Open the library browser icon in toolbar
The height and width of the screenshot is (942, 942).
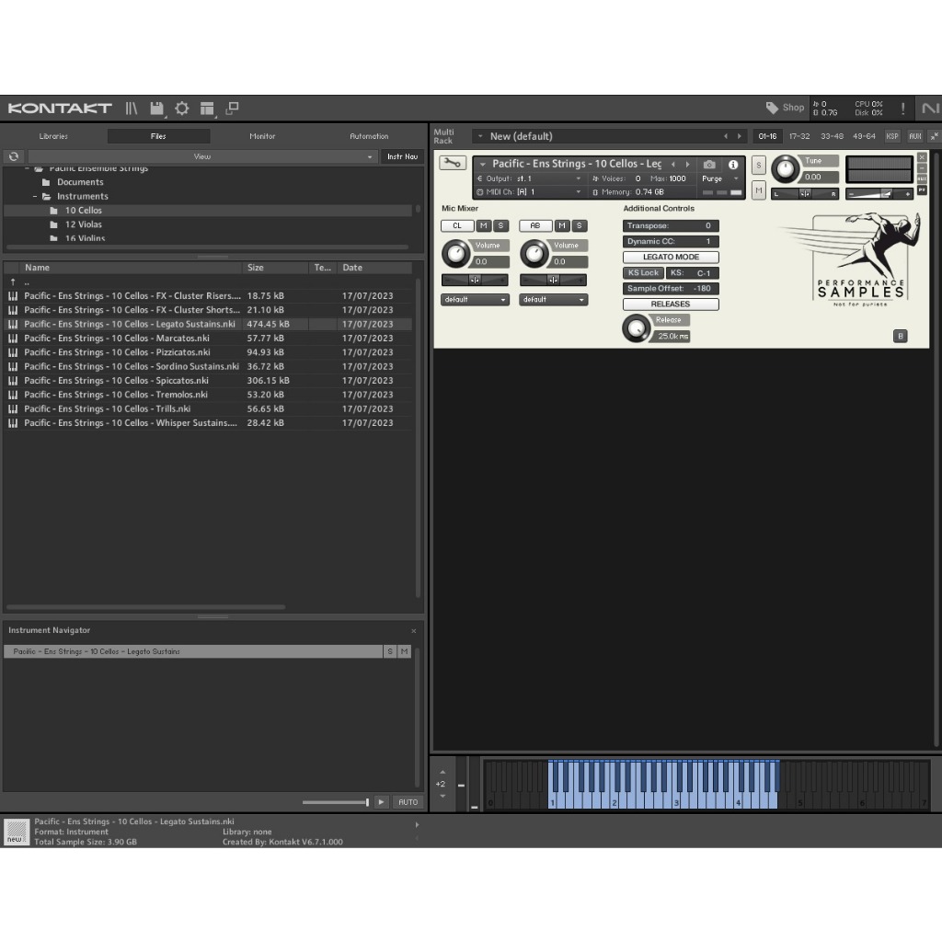click(131, 109)
